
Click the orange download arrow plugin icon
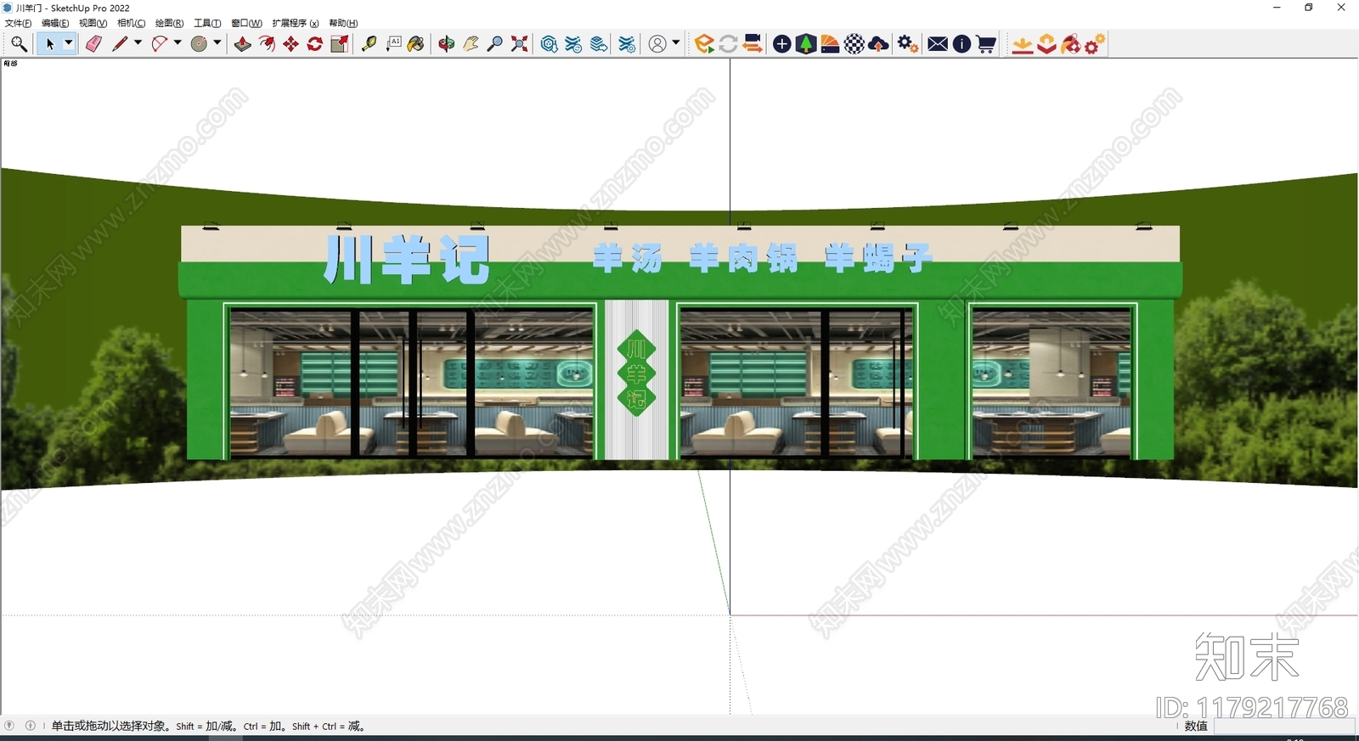tap(1023, 44)
